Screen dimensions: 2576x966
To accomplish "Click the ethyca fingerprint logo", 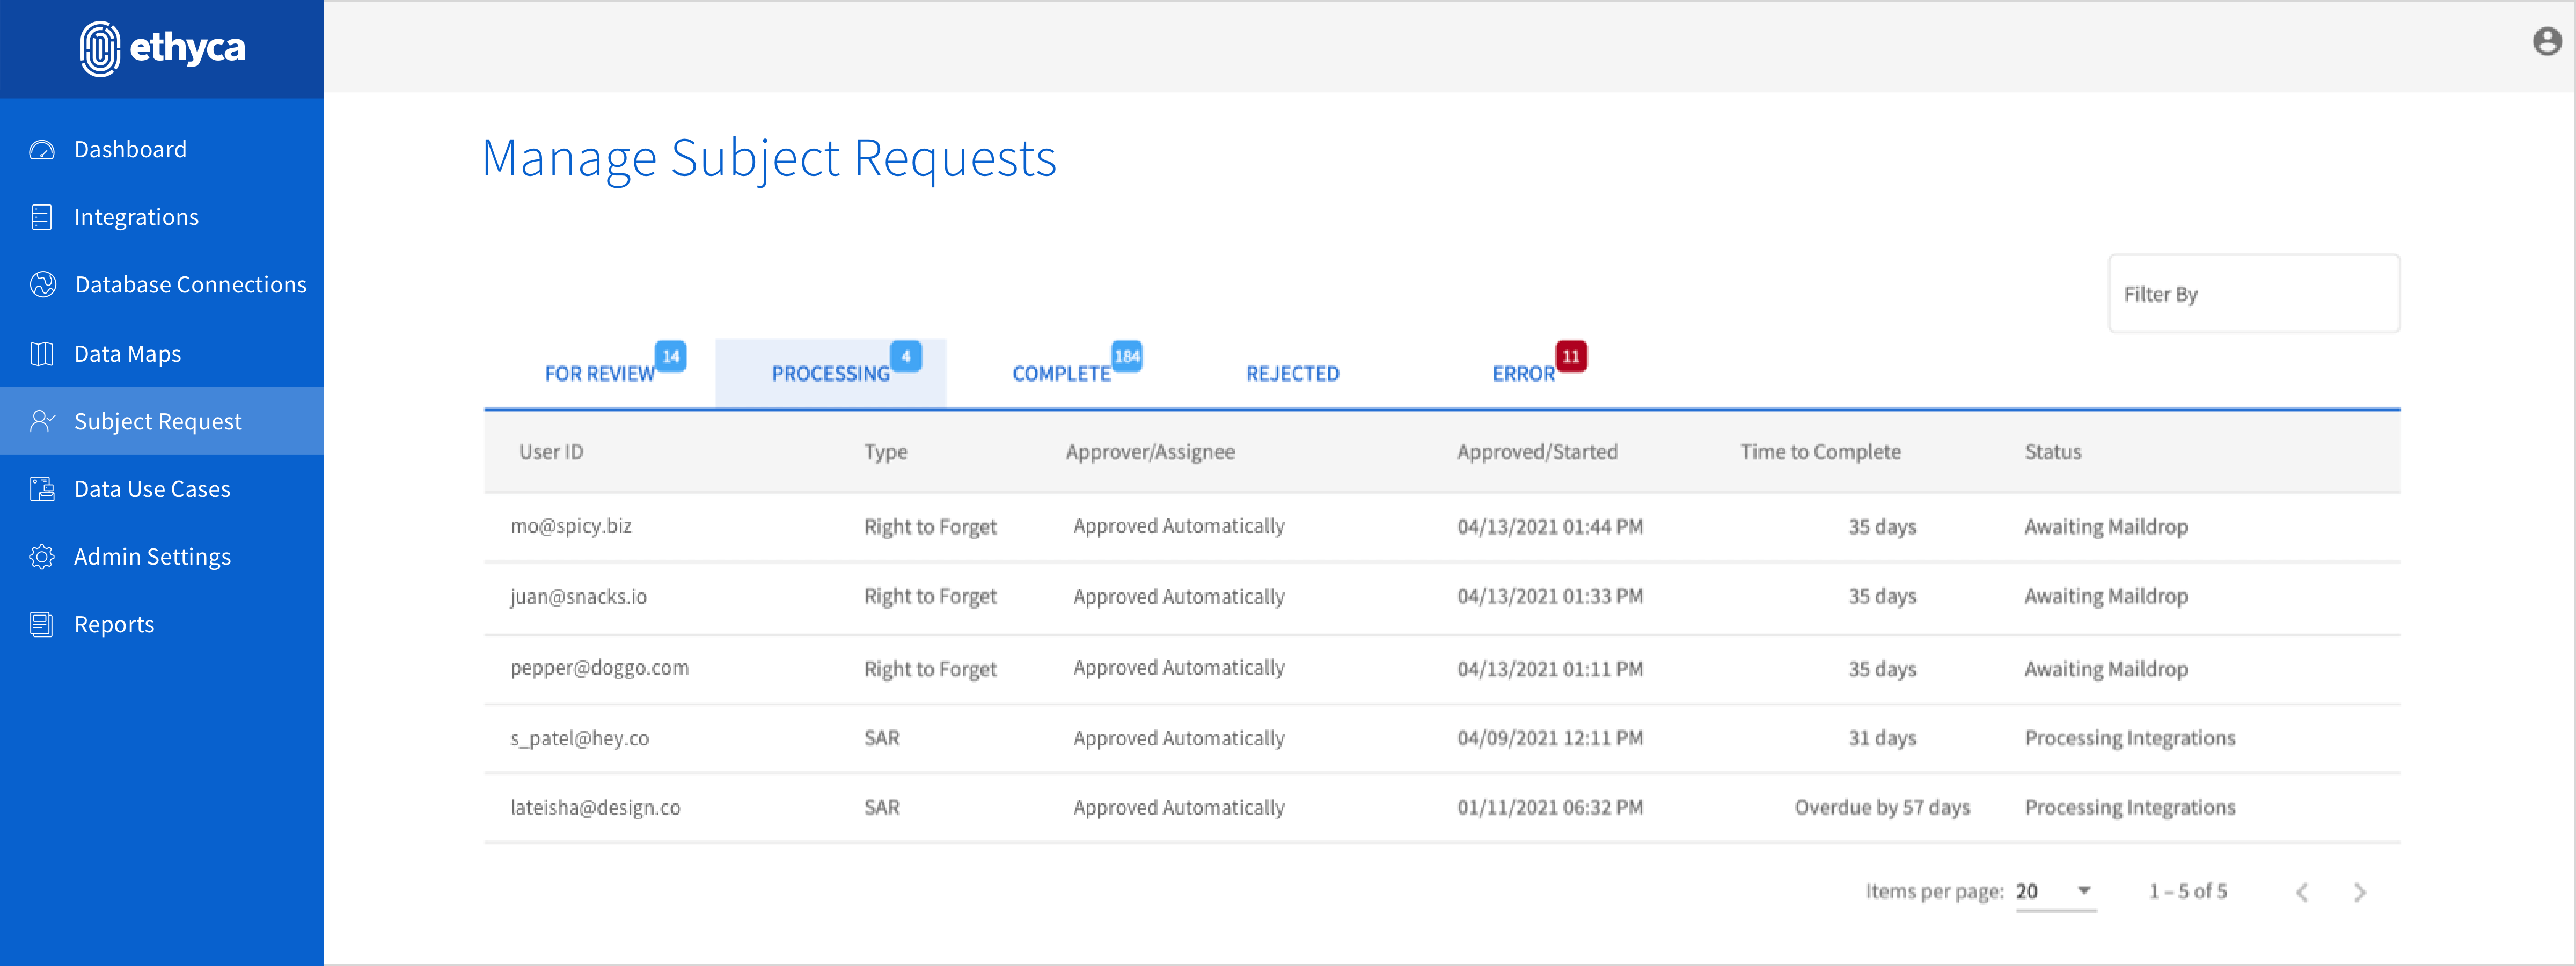I will [100, 48].
